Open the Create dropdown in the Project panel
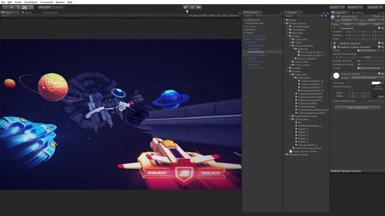Screen dimensions: 385x216 click(289, 16)
